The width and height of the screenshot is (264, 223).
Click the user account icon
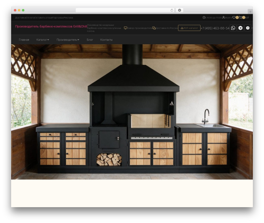[x=223, y=17]
